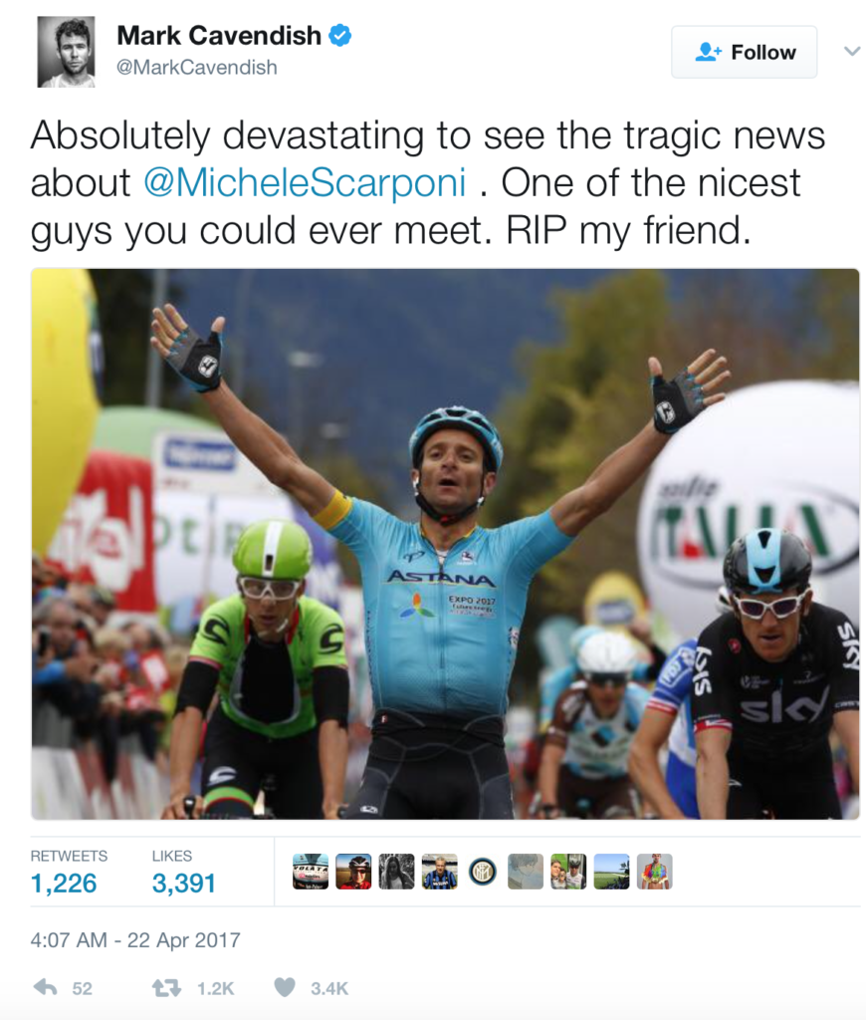Open the @MarkCavendish handle
866x1020 pixels.
(x=197, y=67)
